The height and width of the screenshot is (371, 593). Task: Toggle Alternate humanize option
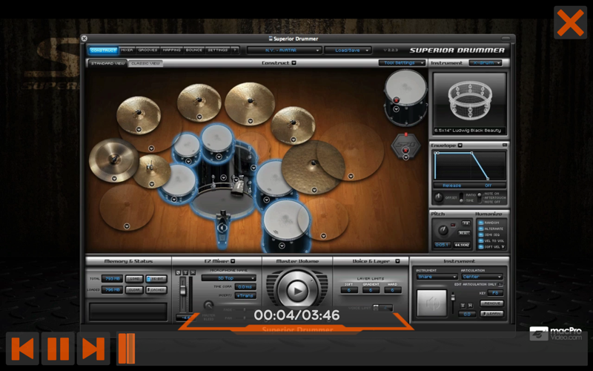(x=481, y=229)
